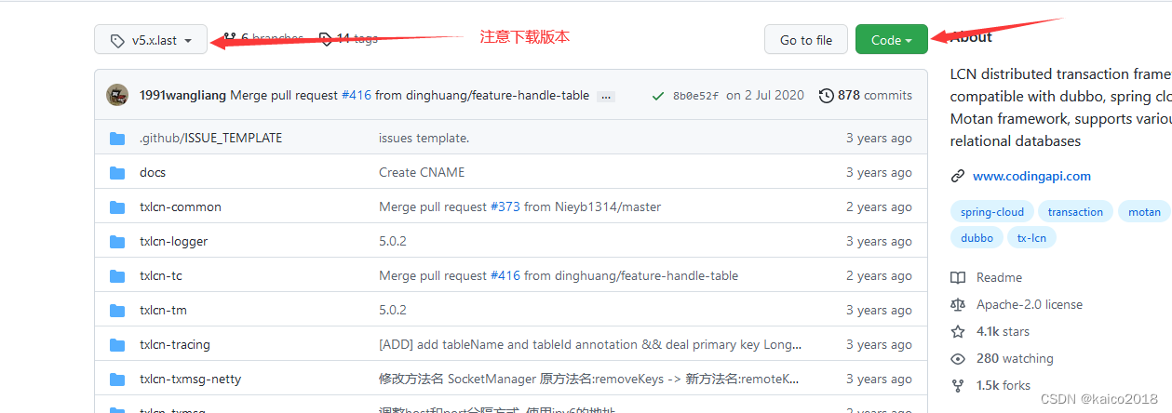Open the txlcn-tc folder
Viewport: 1172px width, 413px height.
coord(160,275)
